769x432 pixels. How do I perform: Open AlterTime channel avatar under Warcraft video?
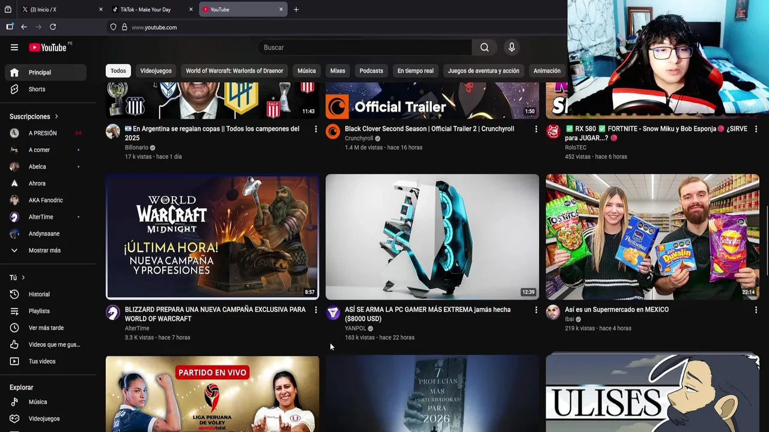[113, 312]
